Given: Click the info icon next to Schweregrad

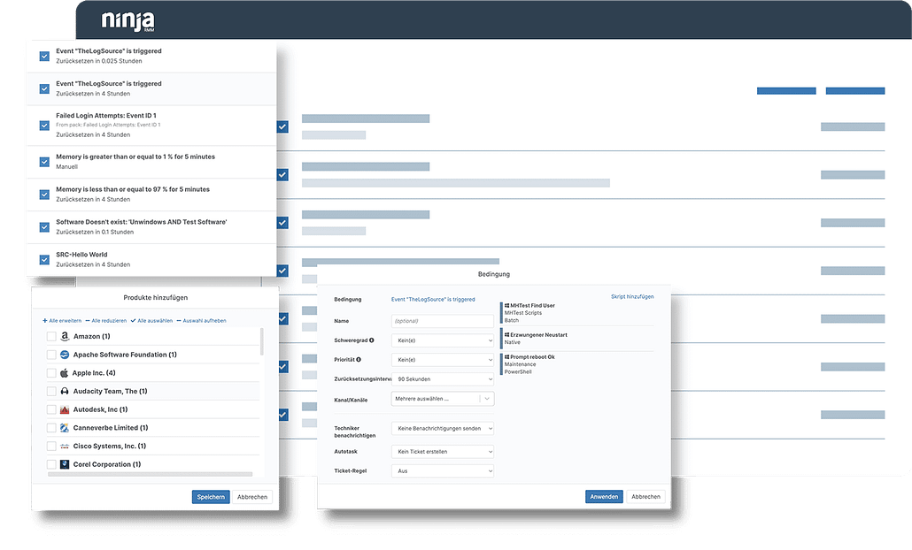Looking at the screenshot, I should point(371,340).
